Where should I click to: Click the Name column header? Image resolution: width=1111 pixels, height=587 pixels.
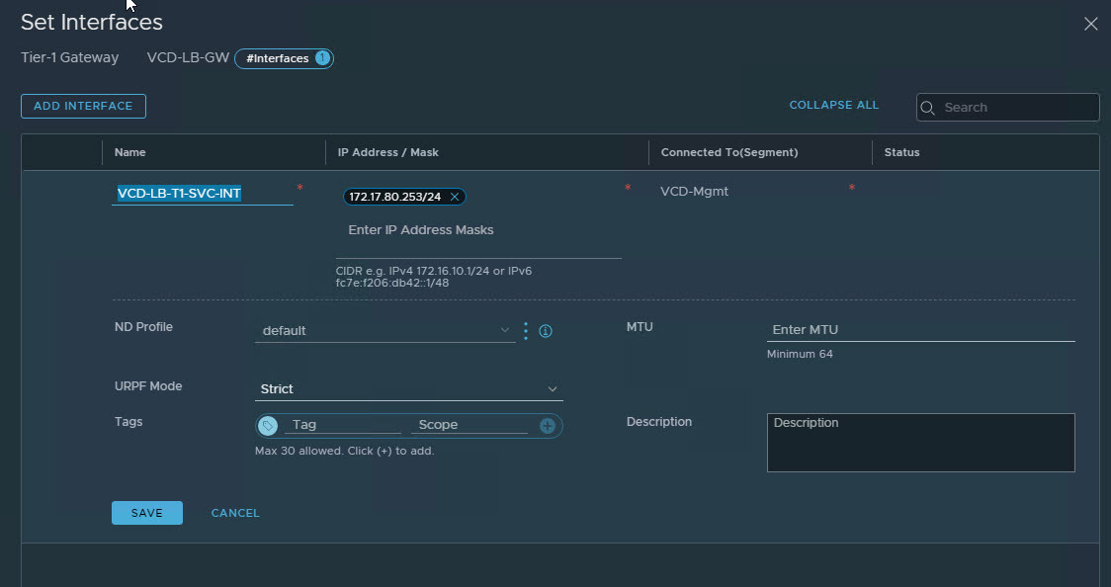pyautogui.click(x=130, y=152)
